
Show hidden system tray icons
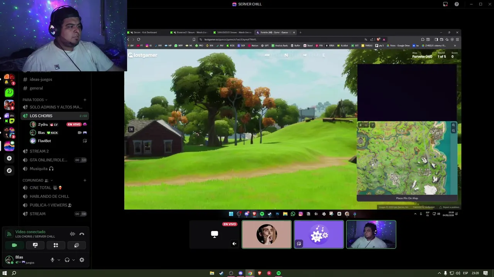[x=439, y=273]
